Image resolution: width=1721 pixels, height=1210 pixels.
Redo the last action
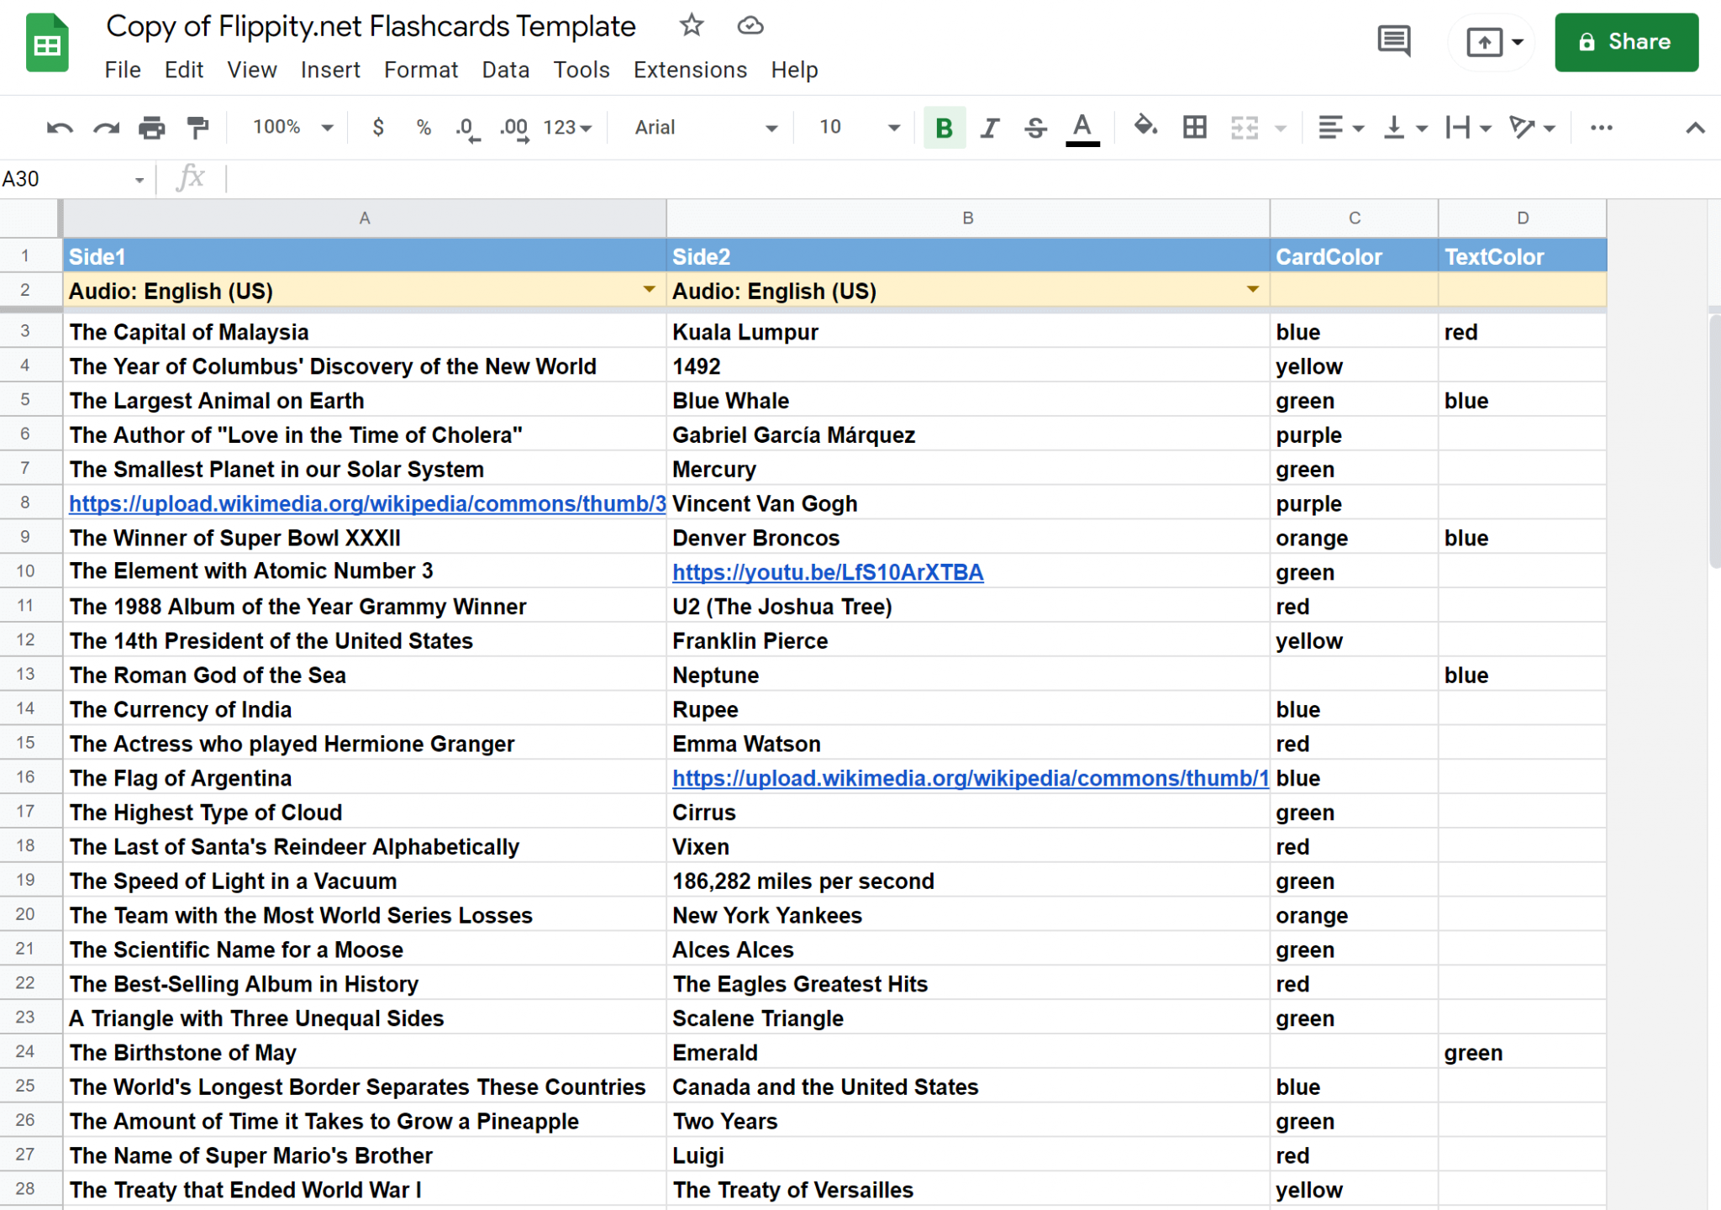[x=106, y=127]
